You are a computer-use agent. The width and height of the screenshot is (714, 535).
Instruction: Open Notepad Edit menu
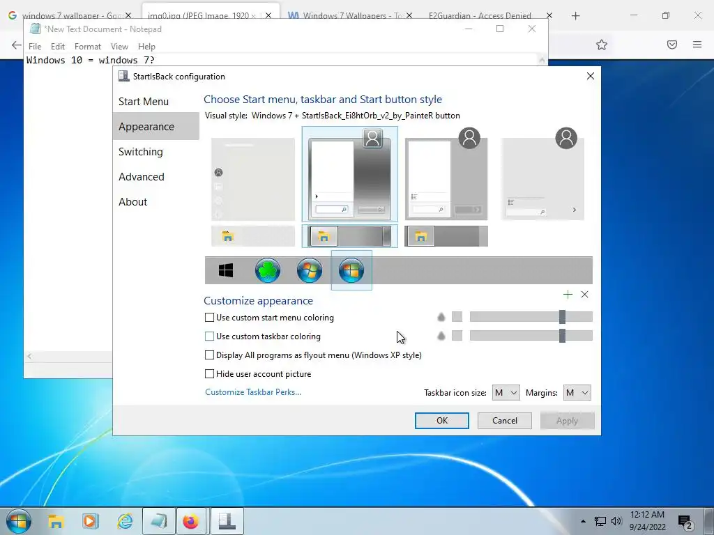tap(57, 47)
